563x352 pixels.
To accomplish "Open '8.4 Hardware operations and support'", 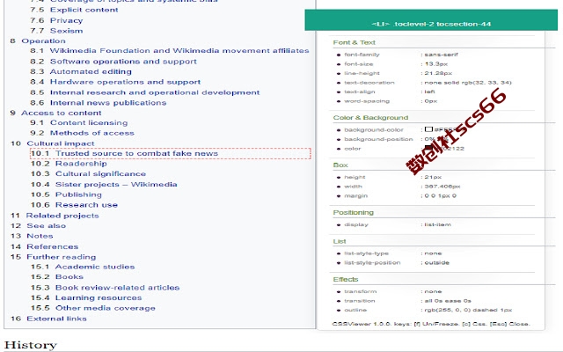I will pyautogui.click(x=115, y=82).
